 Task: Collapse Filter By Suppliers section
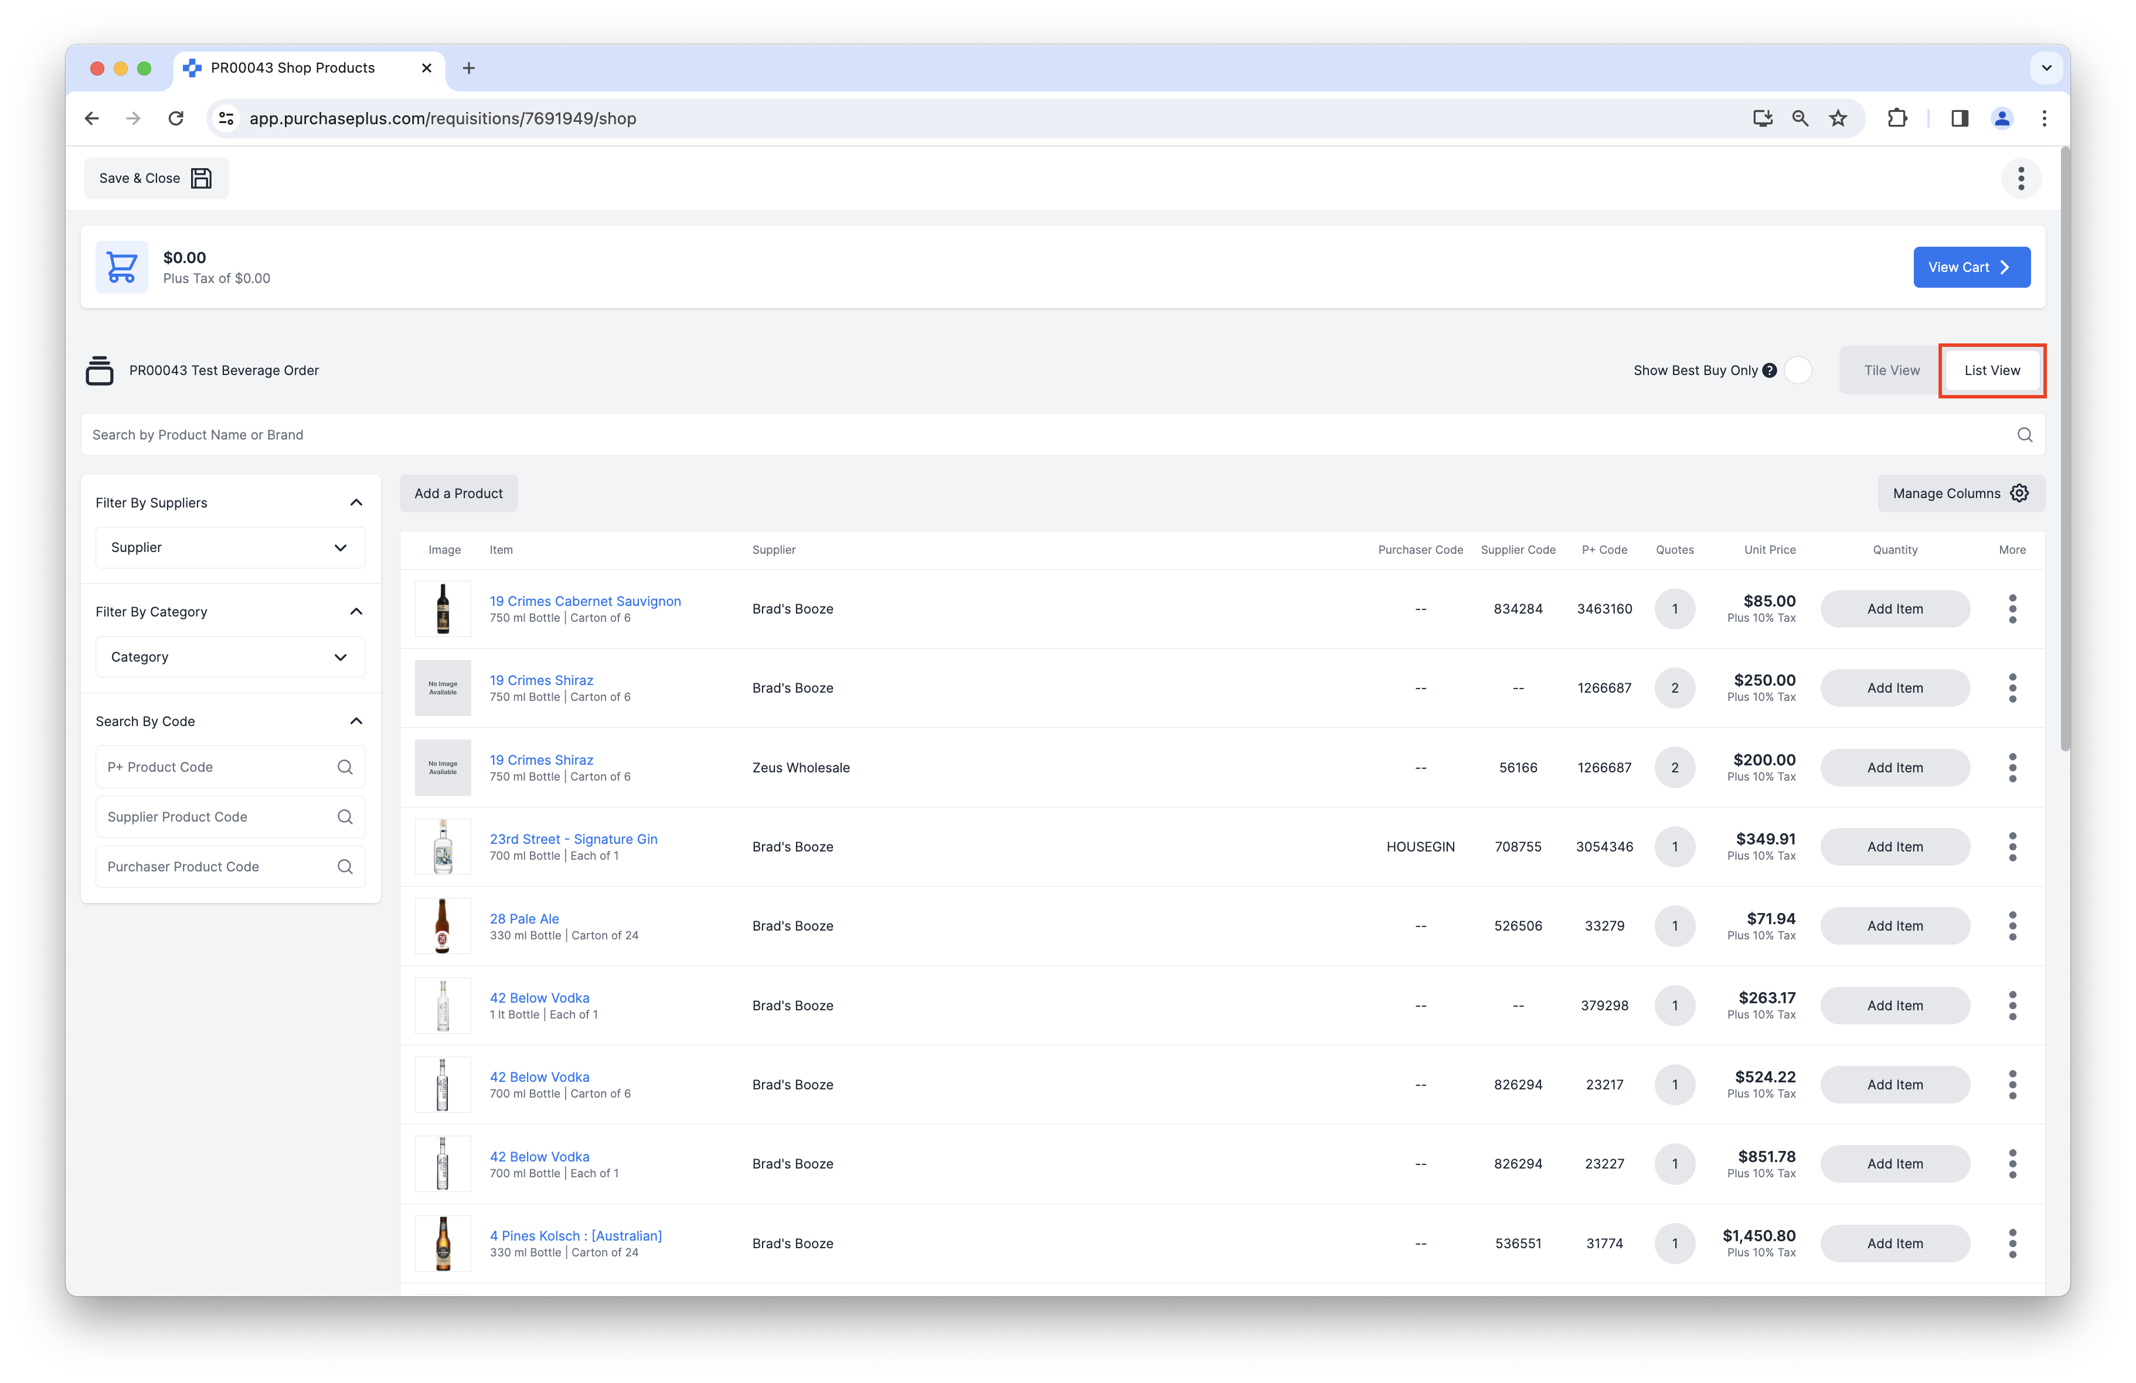[356, 503]
